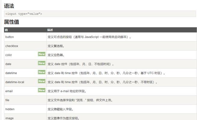Select the 'datetime' value text
This screenshot has height=120, width=197.
[x=11, y=73]
